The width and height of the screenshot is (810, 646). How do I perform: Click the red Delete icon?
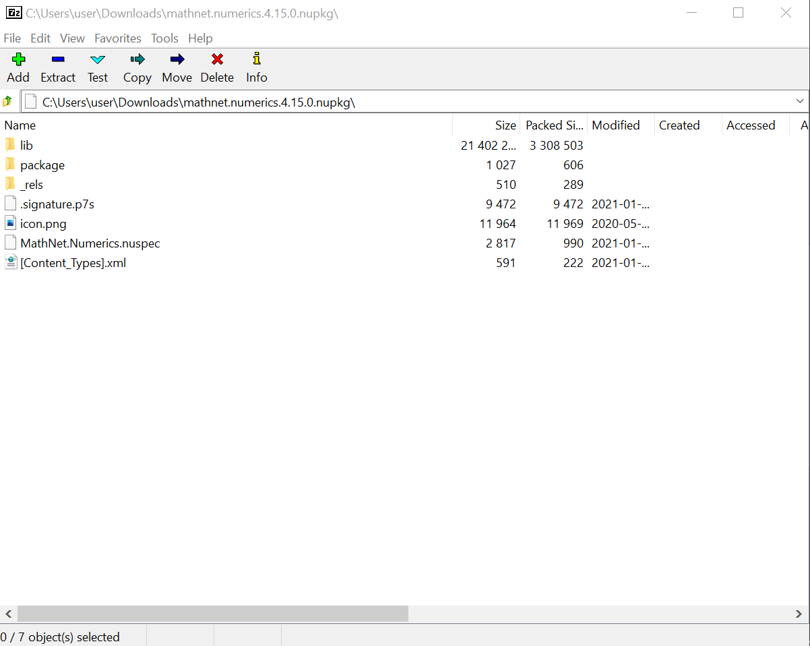(217, 59)
